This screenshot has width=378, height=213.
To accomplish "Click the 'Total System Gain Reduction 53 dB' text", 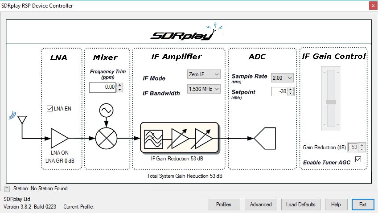I will pyautogui.click(x=185, y=176).
